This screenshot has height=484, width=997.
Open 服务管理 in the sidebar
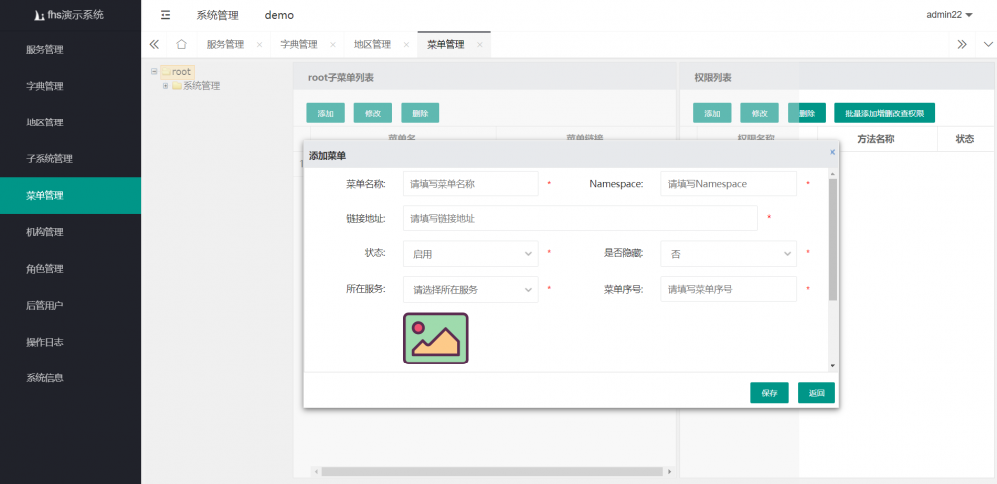click(70, 50)
